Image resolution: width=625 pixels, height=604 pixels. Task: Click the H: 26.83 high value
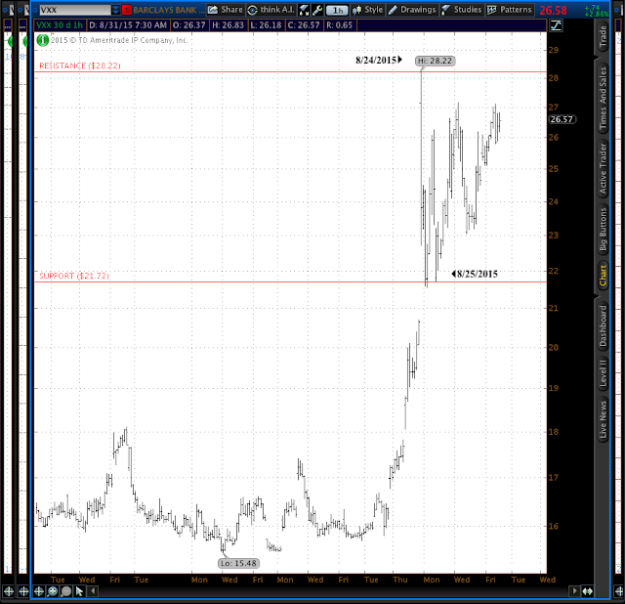[228, 25]
